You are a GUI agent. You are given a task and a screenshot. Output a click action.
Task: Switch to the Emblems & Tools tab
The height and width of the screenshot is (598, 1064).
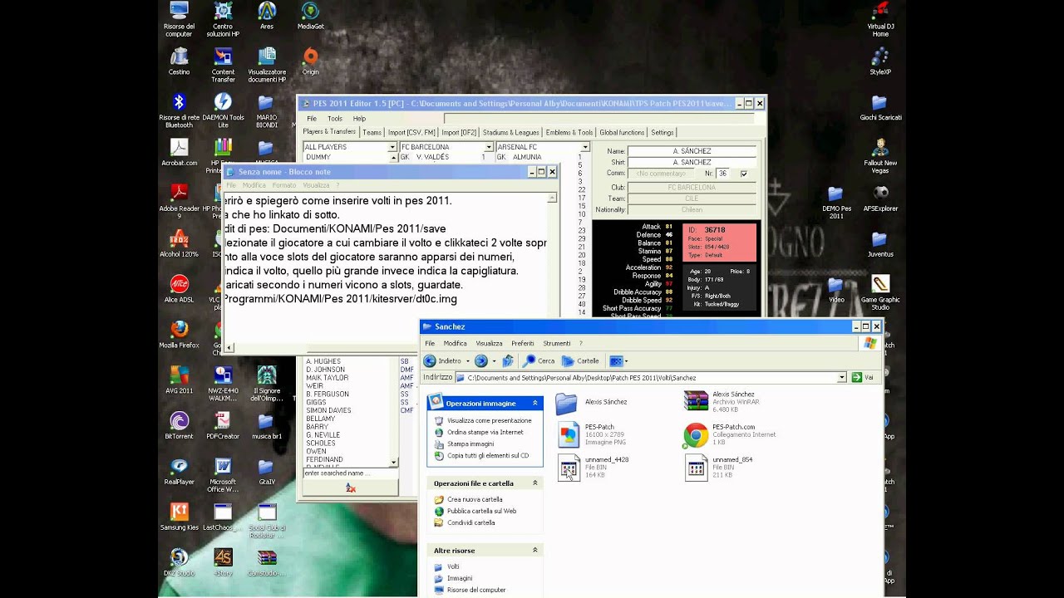569,132
